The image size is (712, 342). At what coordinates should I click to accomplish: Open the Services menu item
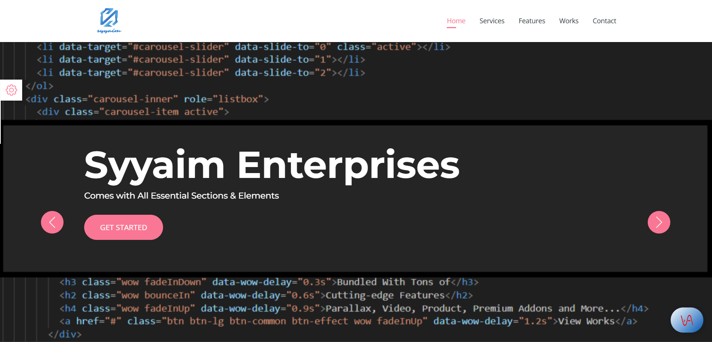491,21
